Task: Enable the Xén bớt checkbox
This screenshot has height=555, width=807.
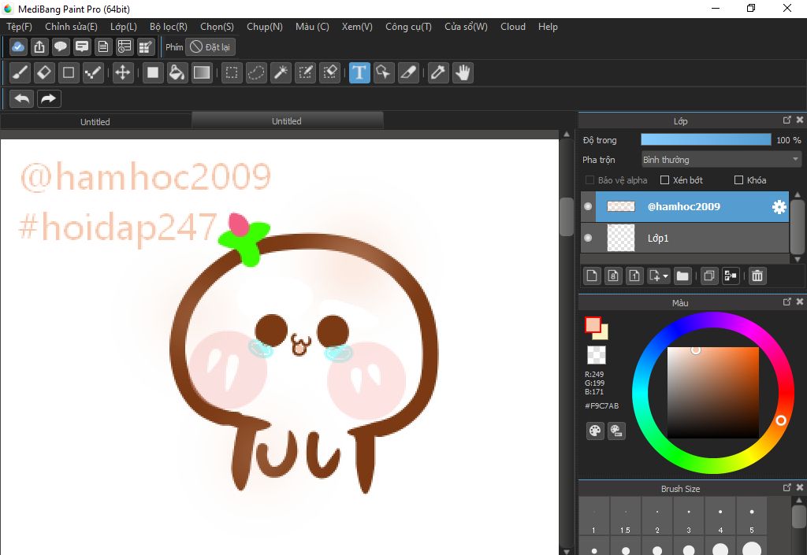Action: pos(664,180)
